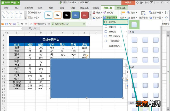The height and width of the screenshot is (111, 170).
Task: Close the 实验文件.xlsx document tab
Action: [84, 24]
